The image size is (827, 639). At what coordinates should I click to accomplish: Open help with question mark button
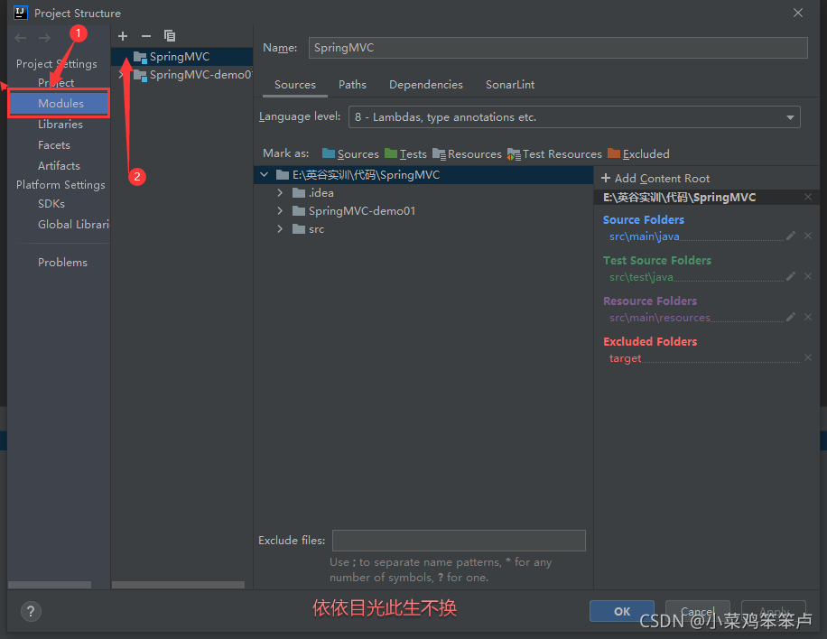[x=31, y=612]
